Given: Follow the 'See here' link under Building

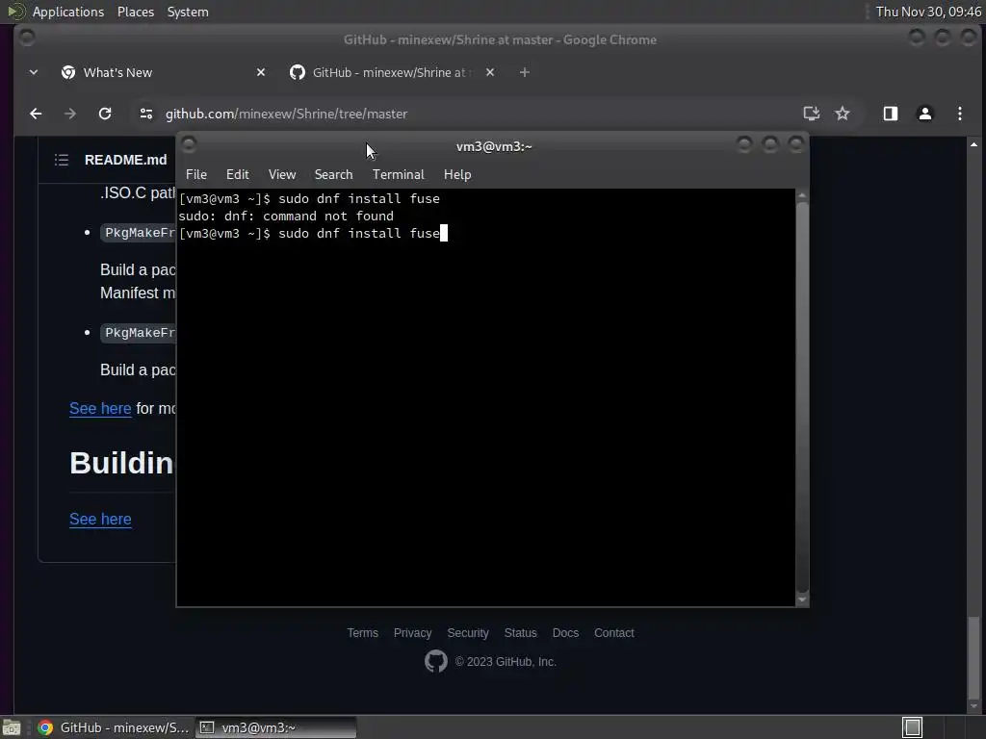Looking at the screenshot, I should pos(100,519).
